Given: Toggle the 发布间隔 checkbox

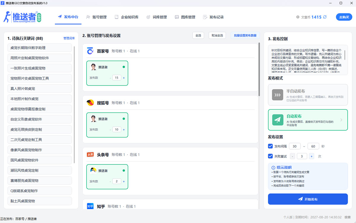Looking at the screenshot, I should click(x=270, y=146).
